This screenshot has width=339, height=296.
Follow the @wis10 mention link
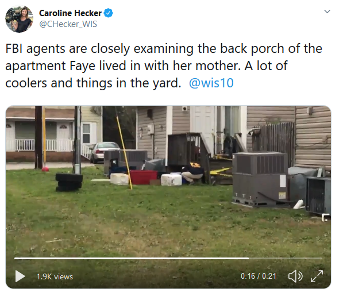pos(211,83)
